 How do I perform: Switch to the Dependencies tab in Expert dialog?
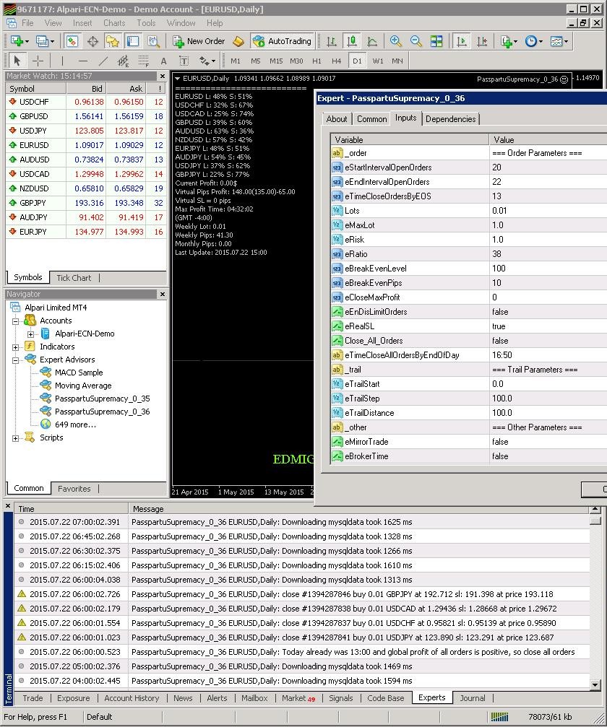coord(450,118)
